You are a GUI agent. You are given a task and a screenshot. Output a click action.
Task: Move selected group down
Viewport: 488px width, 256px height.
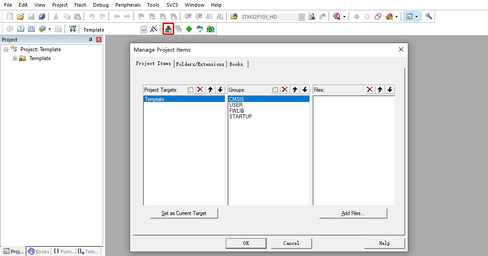[305, 89]
